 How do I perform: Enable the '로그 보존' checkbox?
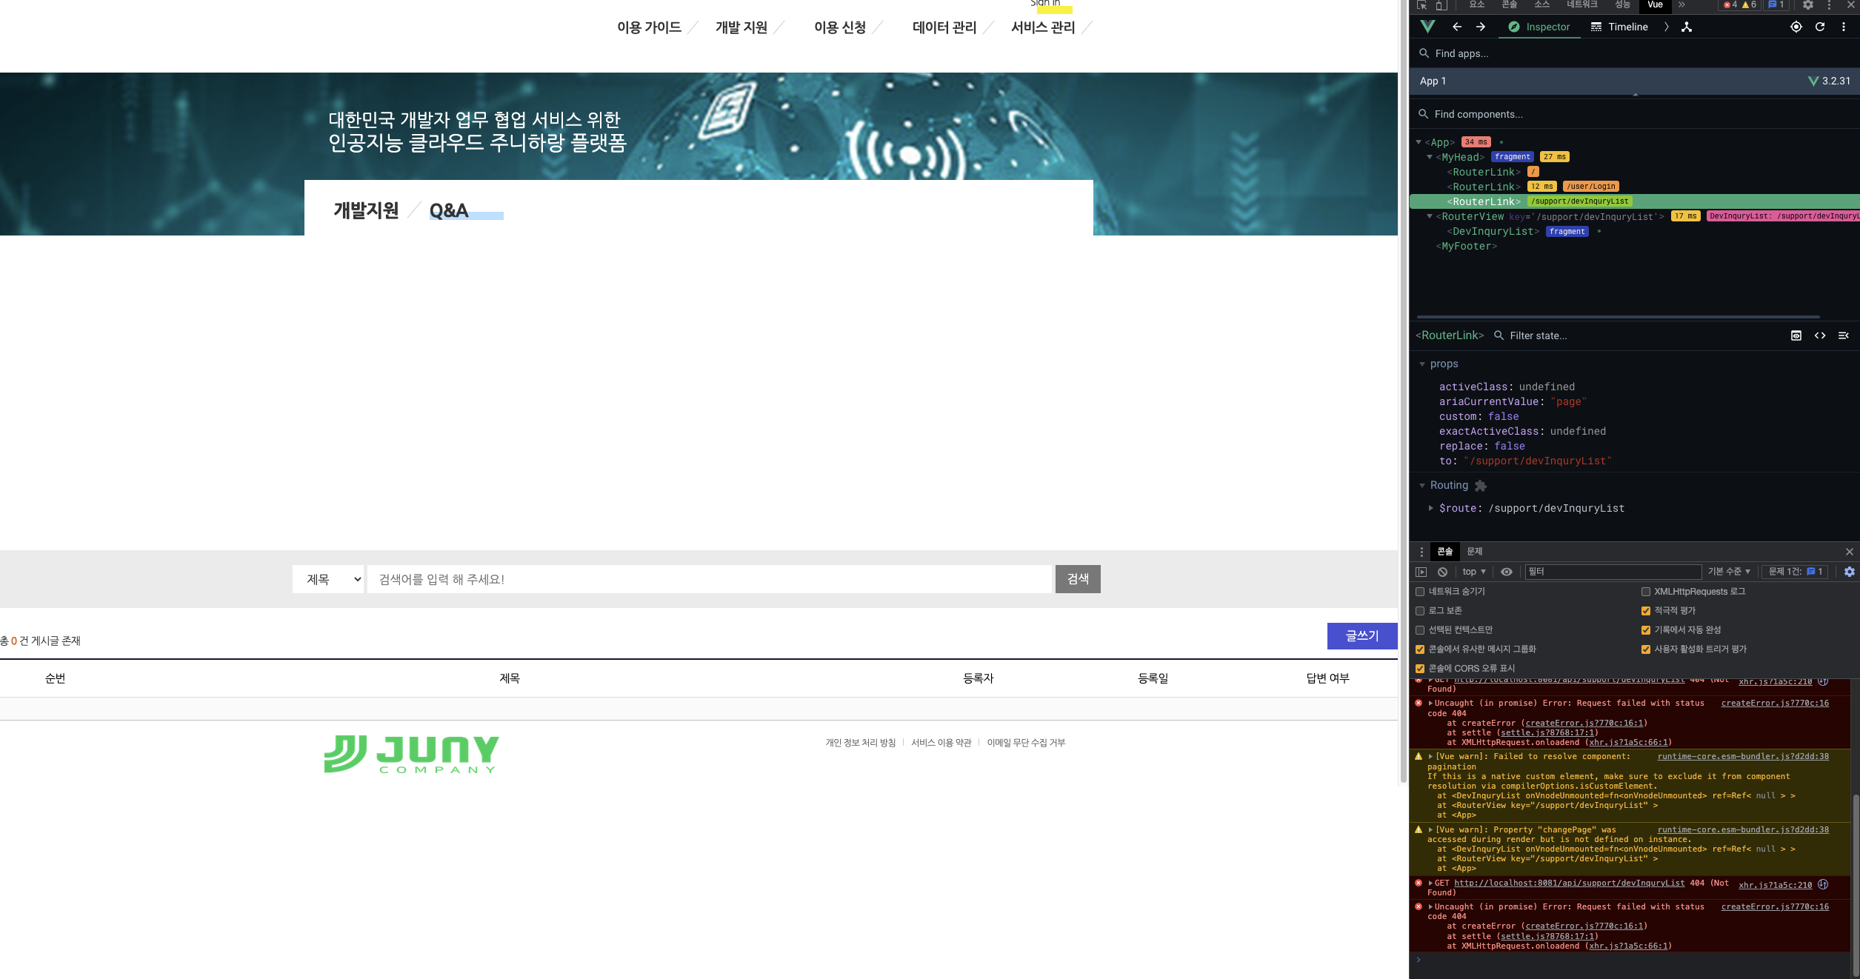tap(1420, 611)
